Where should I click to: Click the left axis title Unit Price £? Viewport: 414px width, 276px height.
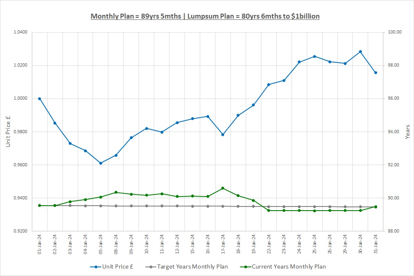pyautogui.click(x=8, y=132)
